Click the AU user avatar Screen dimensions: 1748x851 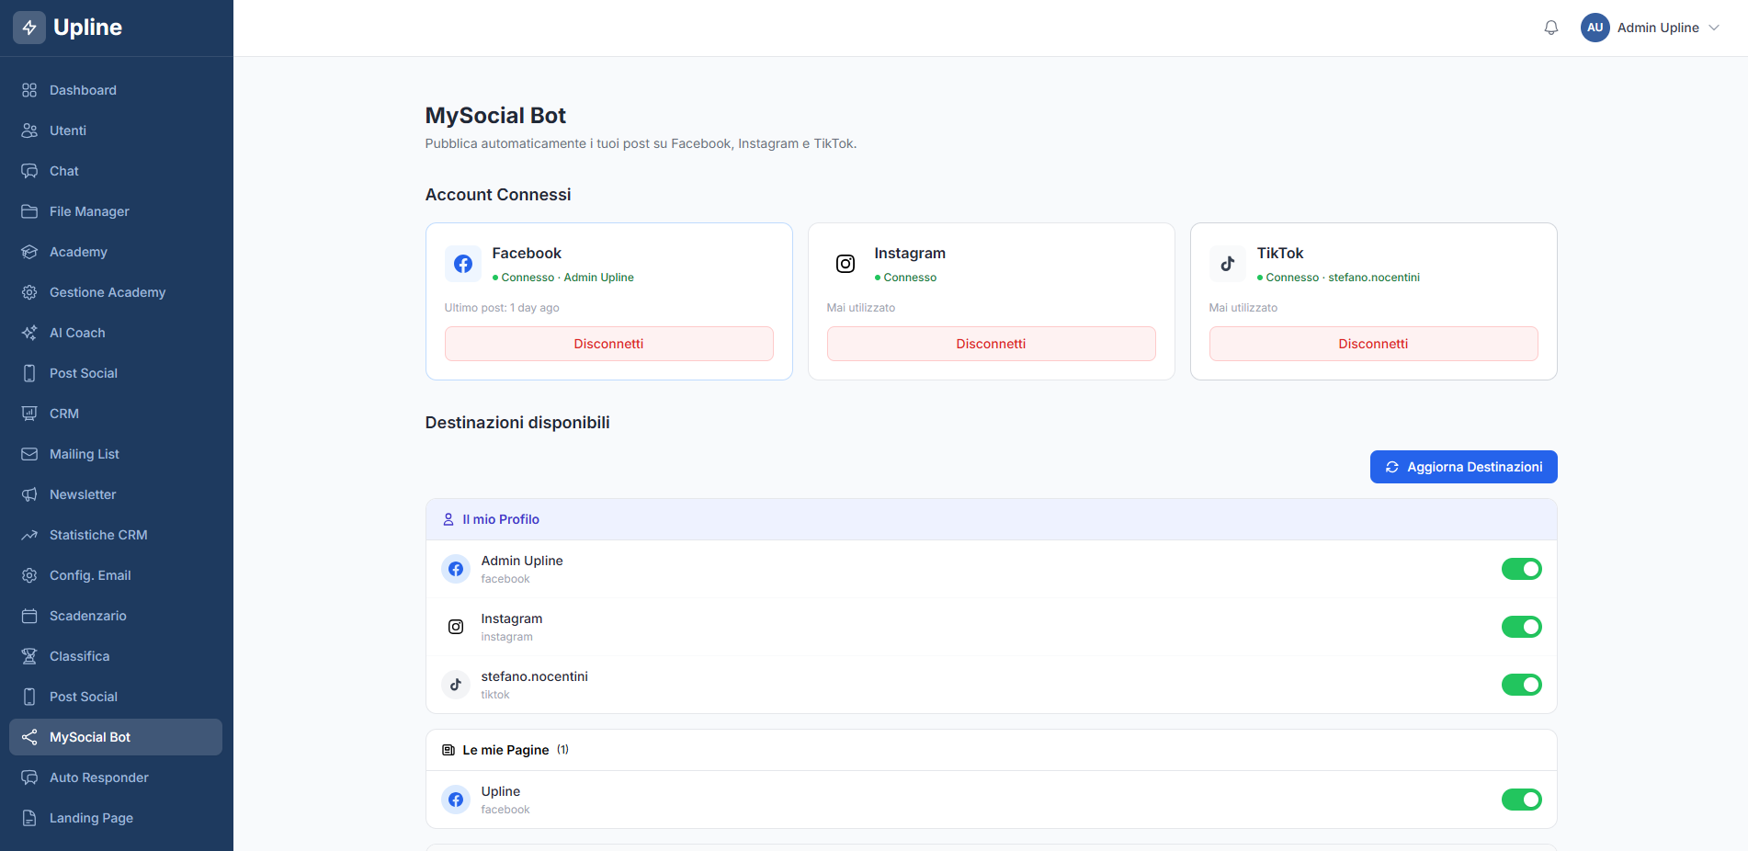[1595, 28]
